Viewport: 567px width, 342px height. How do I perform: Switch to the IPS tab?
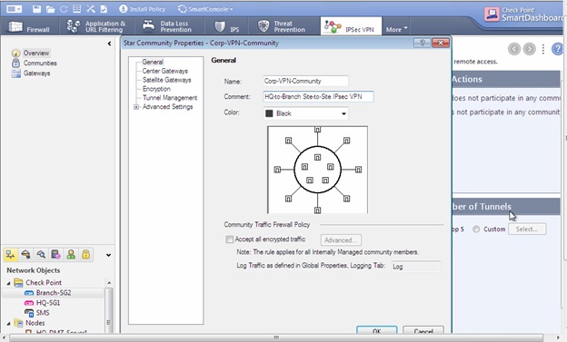tap(227, 26)
